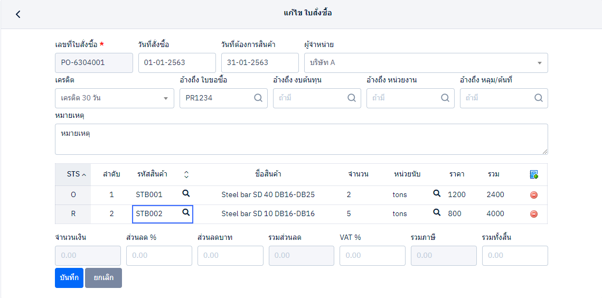Click the ลำดับ column header
Image resolution: width=602 pixels, height=298 pixels.
pyautogui.click(x=111, y=174)
